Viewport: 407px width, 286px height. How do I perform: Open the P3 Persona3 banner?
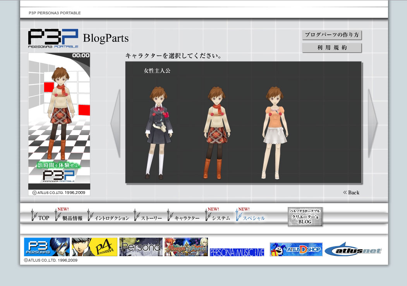tap(47, 247)
